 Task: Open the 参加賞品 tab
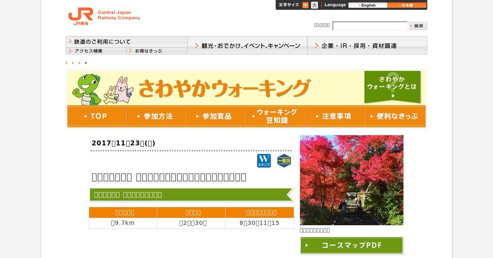(x=216, y=116)
